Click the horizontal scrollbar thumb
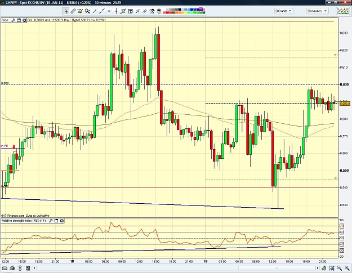This screenshot has width=352, height=273. 277,268
